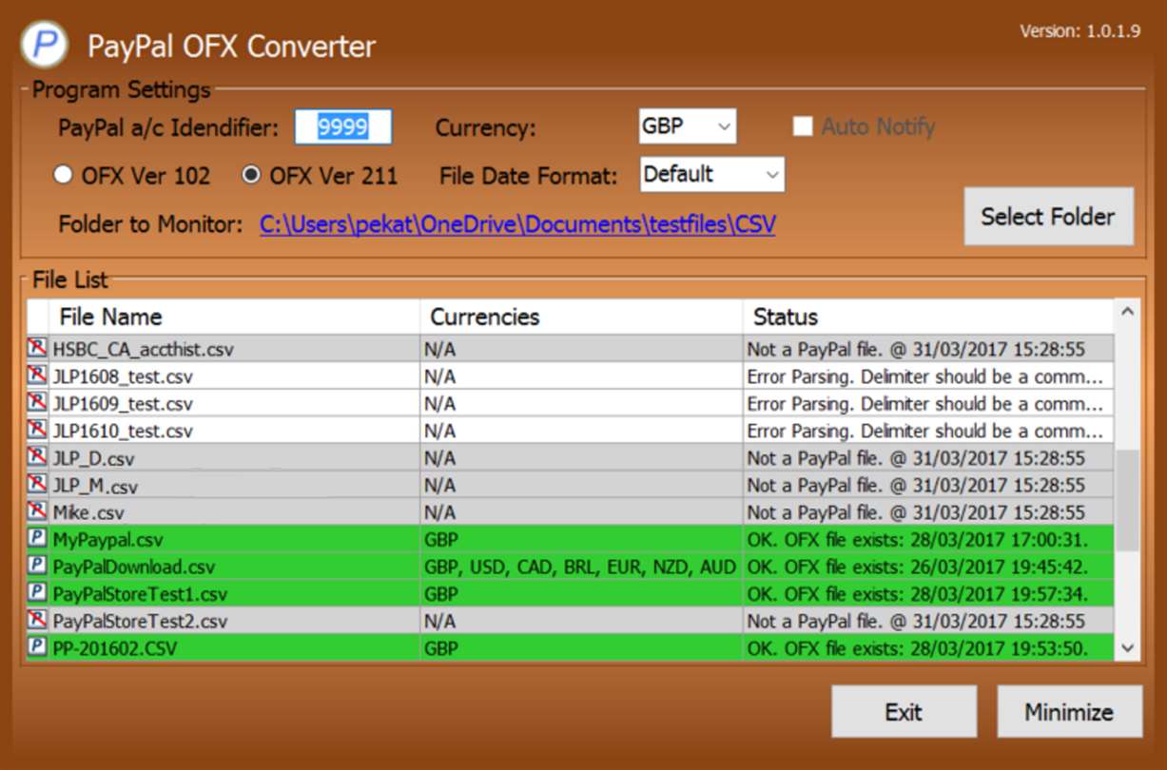
Task: Click the error icon beside JLP1609_test.csv
Action: tap(37, 403)
